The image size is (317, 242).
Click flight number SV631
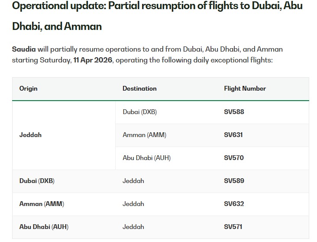pos(233,135)
